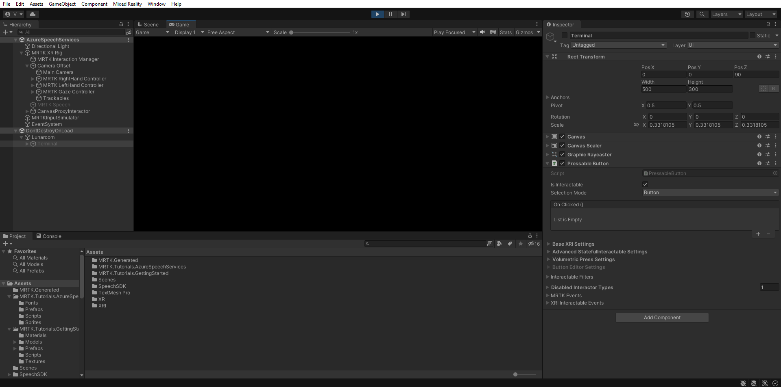Click the Pause button in toolbar
The height and width of the screenshot is (387, 781).
coord(390,14)
